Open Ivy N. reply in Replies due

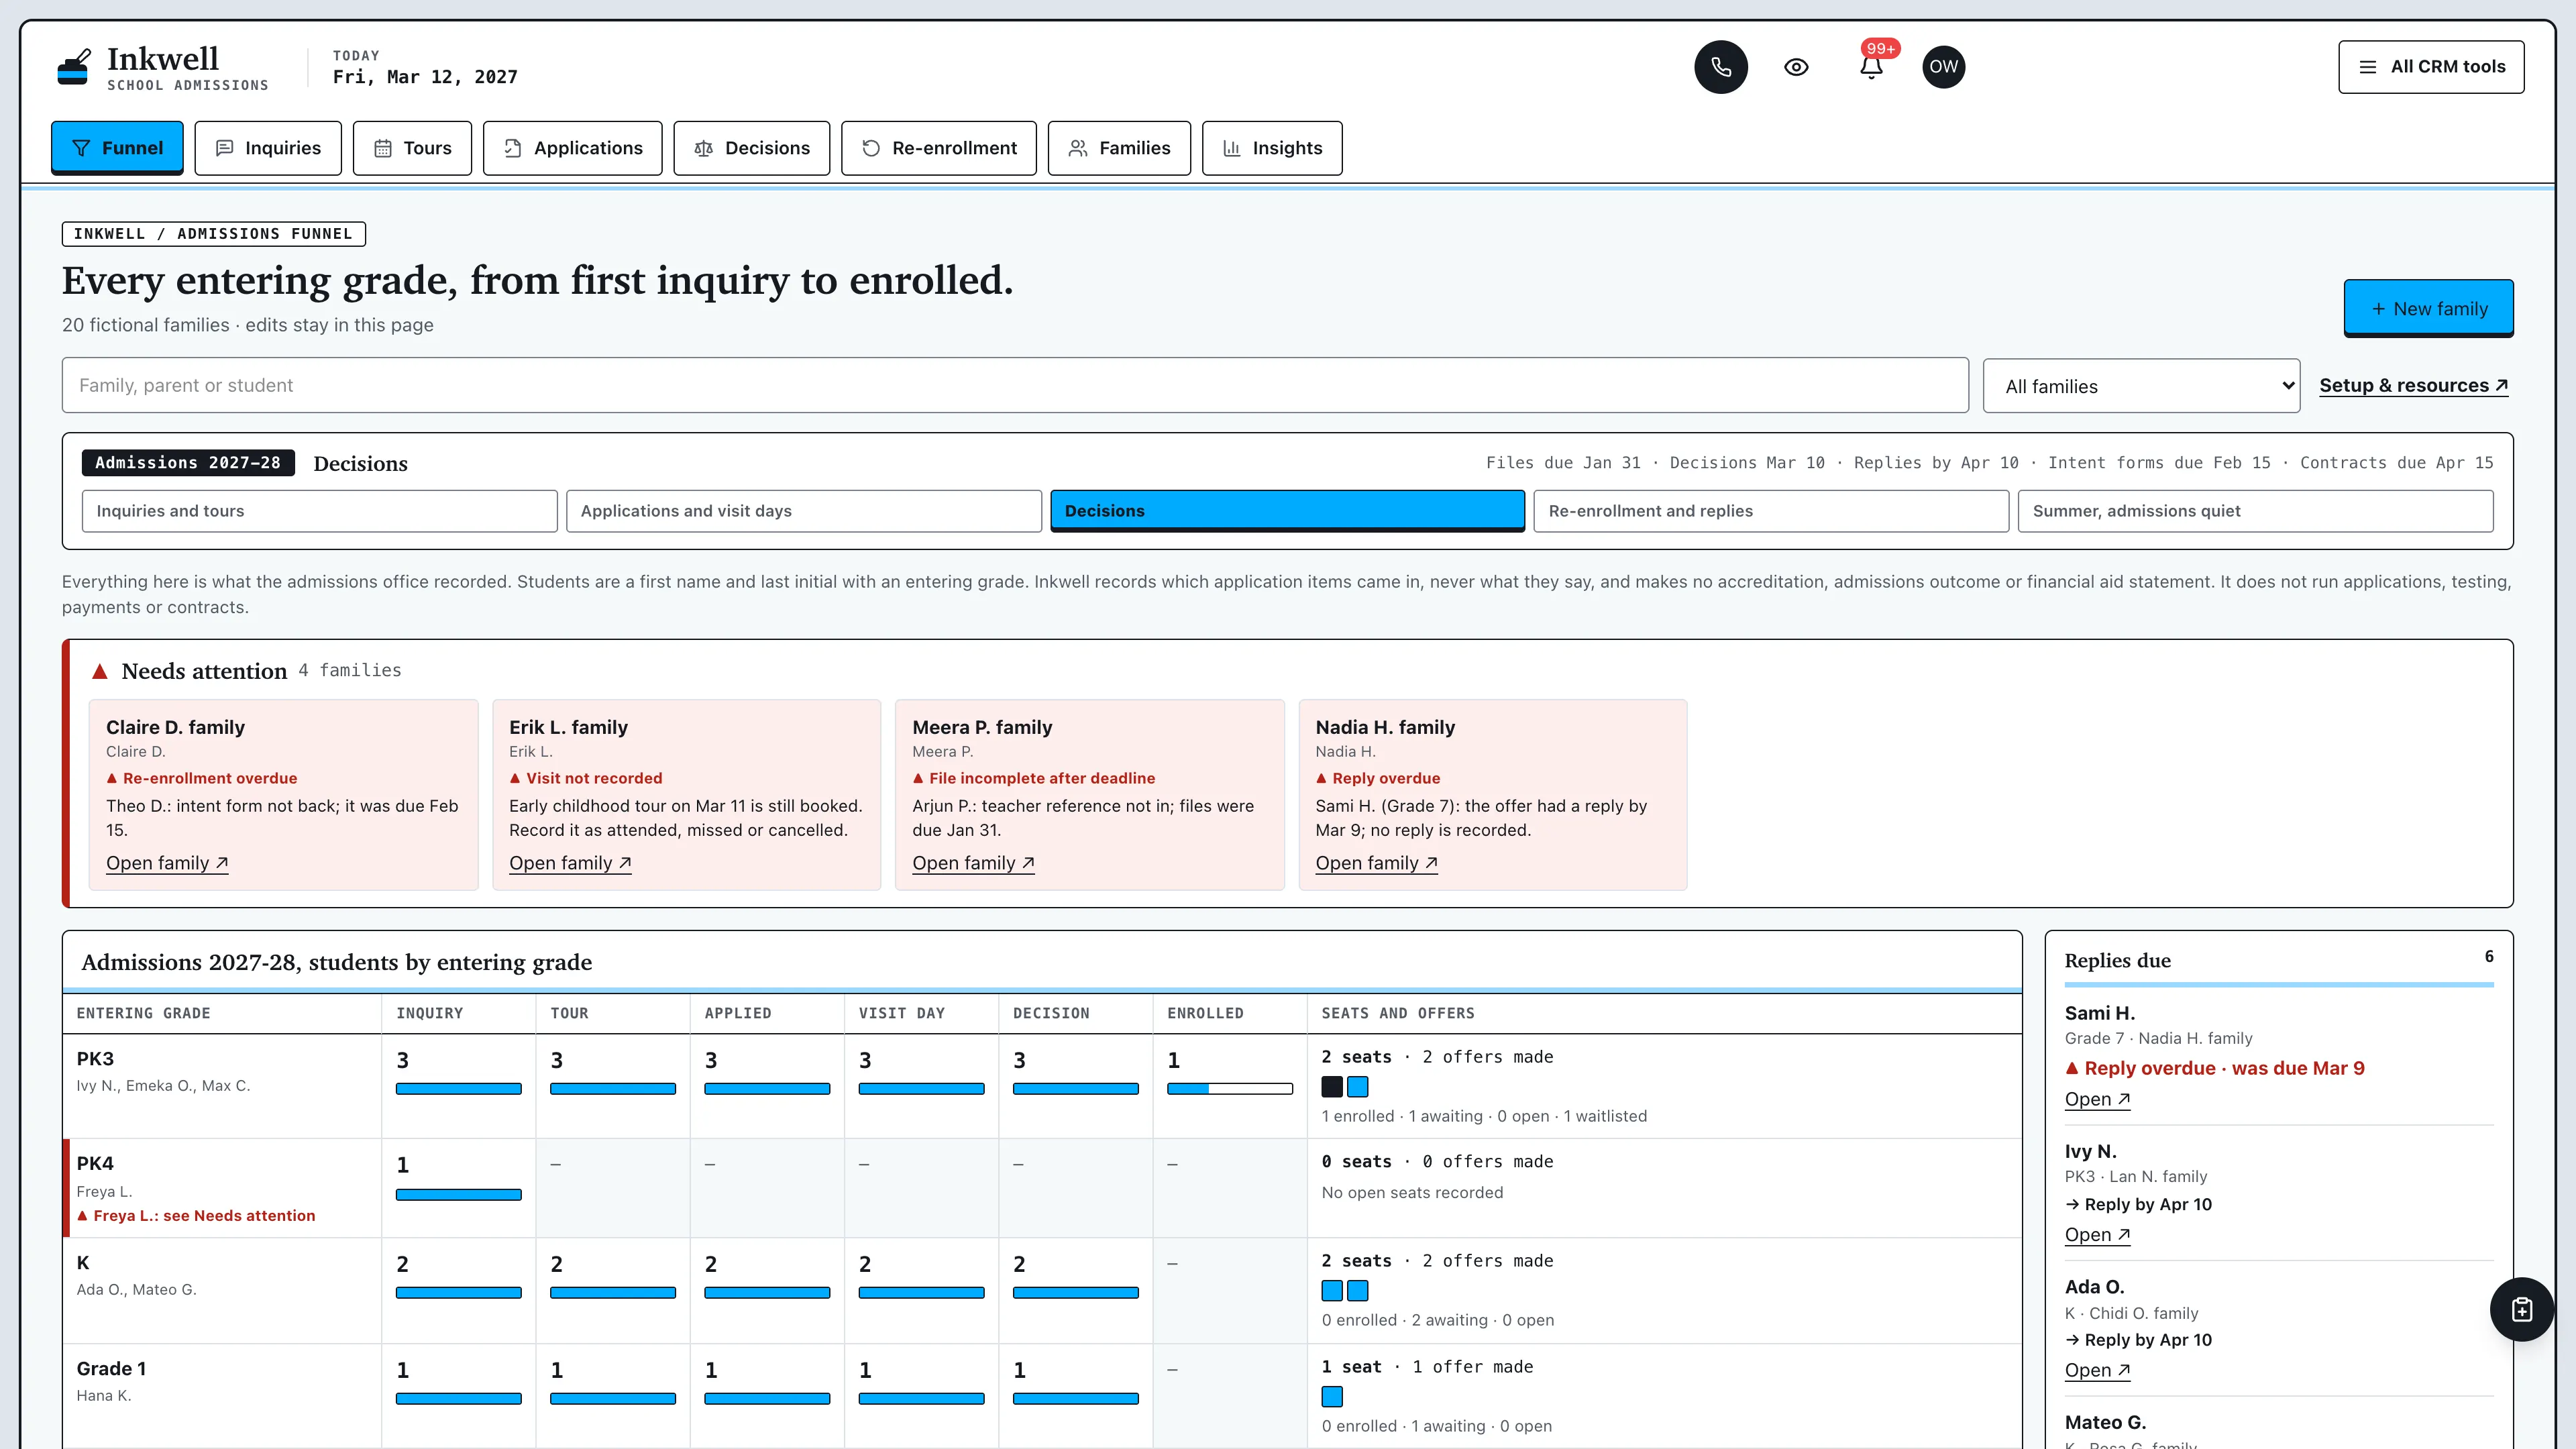[2097, 1235]
